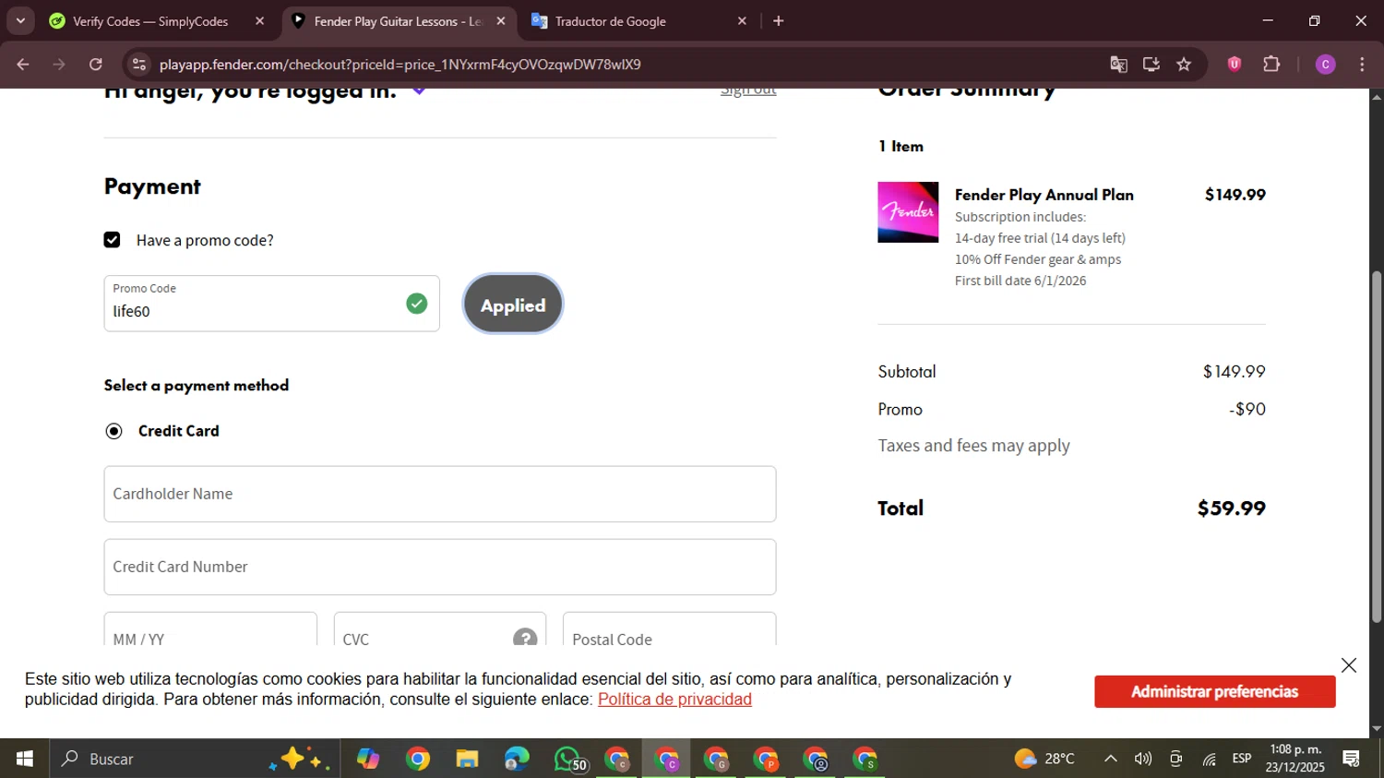Click the Applied button
The width and height of the screenshot is (1384, 778).
(513, 305)
